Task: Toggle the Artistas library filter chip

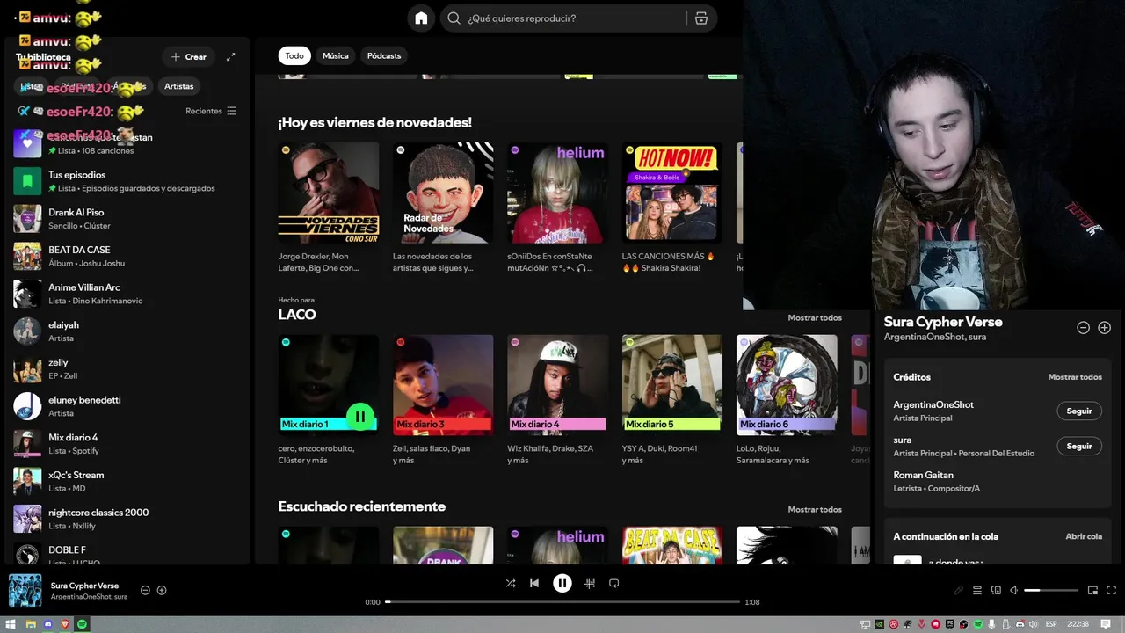Action: (179, 86)
